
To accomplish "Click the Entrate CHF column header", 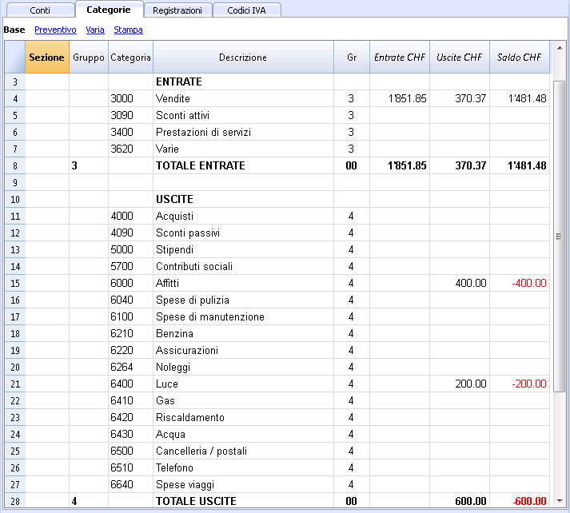I will [400, 57].
